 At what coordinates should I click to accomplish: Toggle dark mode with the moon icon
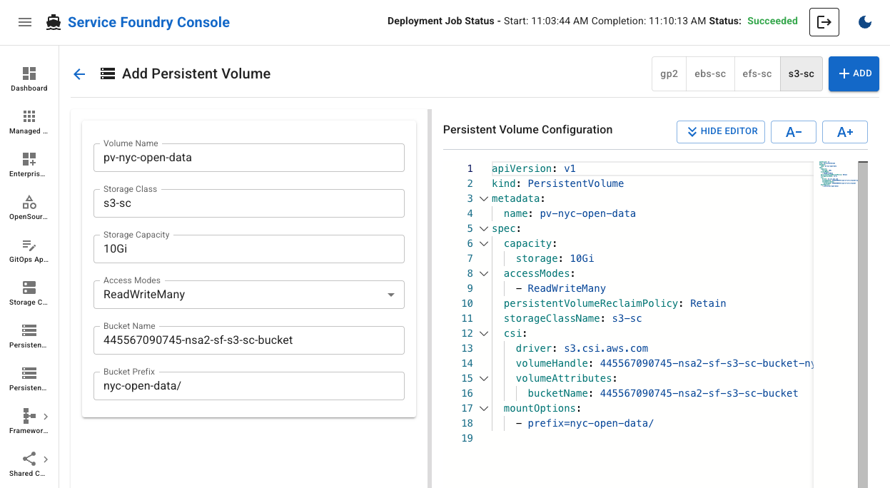tap(865, 22)
